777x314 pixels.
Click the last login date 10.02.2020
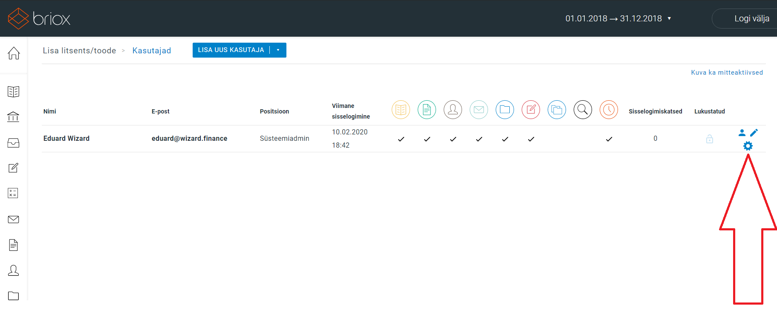click(350, 132)
